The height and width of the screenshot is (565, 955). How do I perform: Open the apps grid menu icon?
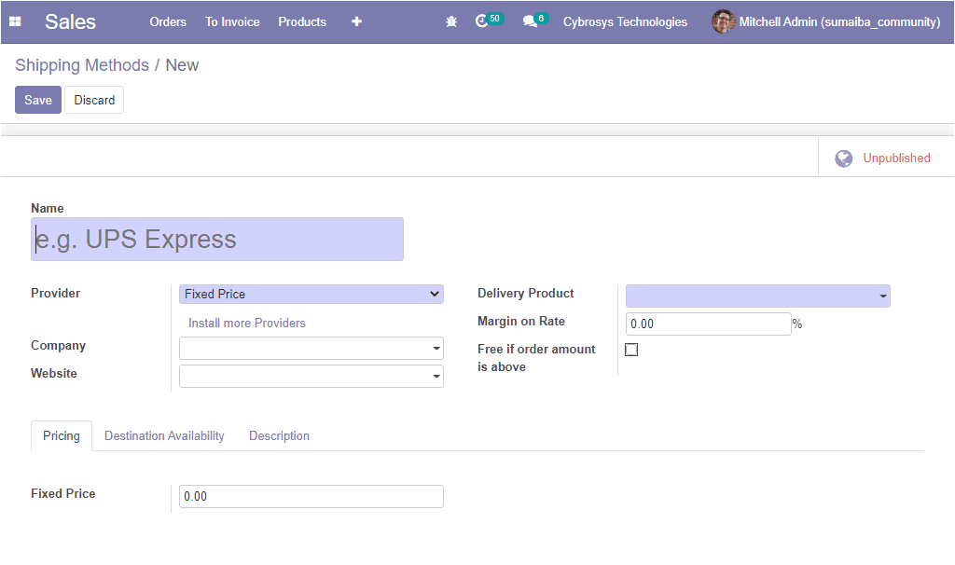click(15, 21)
